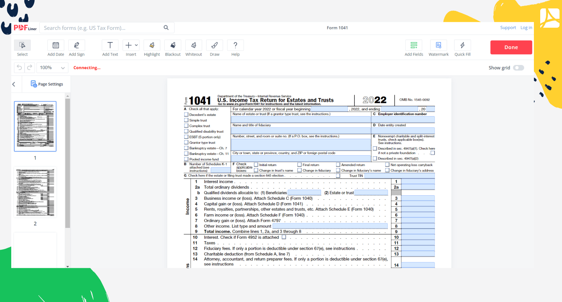Activate the Whiteout tool
The height and width of the screenshot is (302, 562).
(x=194, y=46)
